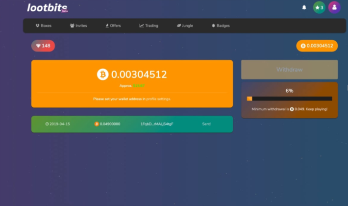Switch to the Trading page
This screenshot has width=348, height=206.
149,26
